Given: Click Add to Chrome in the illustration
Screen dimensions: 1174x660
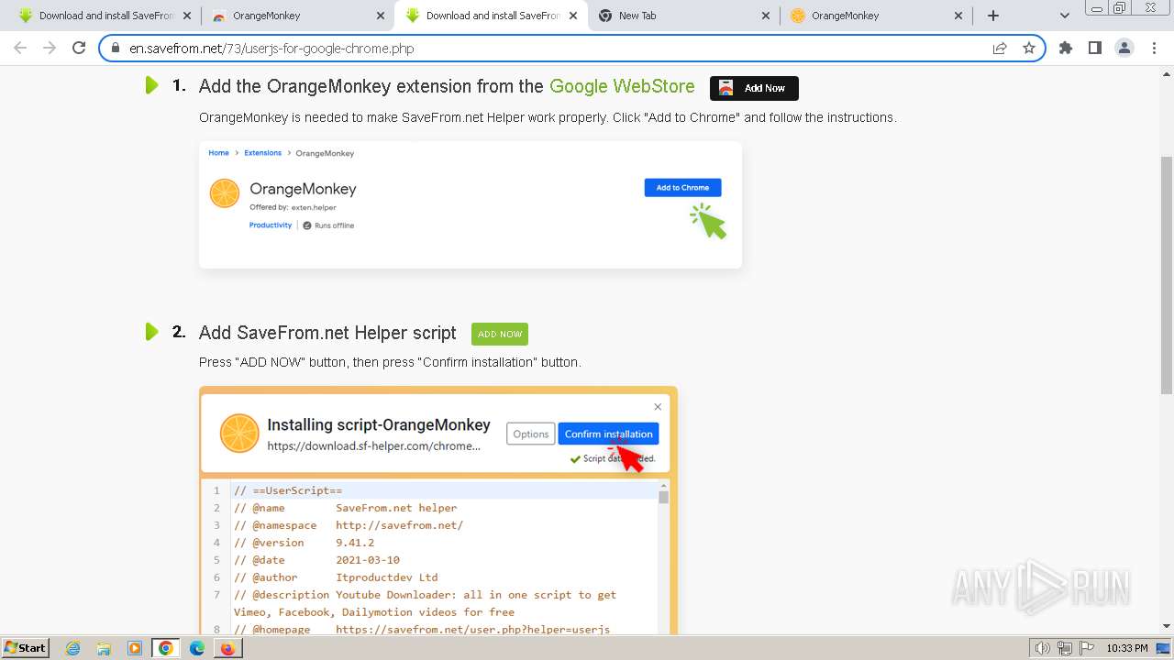Looking at the screenshot, I should coord(682,187).
